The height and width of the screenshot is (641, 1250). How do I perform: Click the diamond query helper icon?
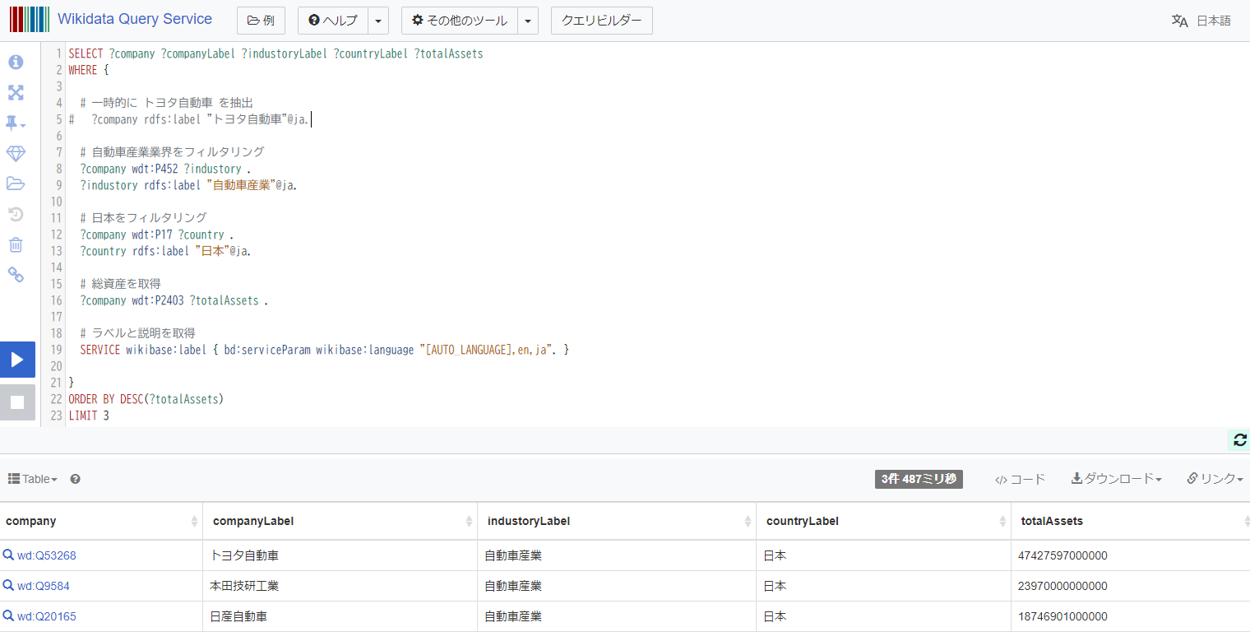[x=16, y=154]
